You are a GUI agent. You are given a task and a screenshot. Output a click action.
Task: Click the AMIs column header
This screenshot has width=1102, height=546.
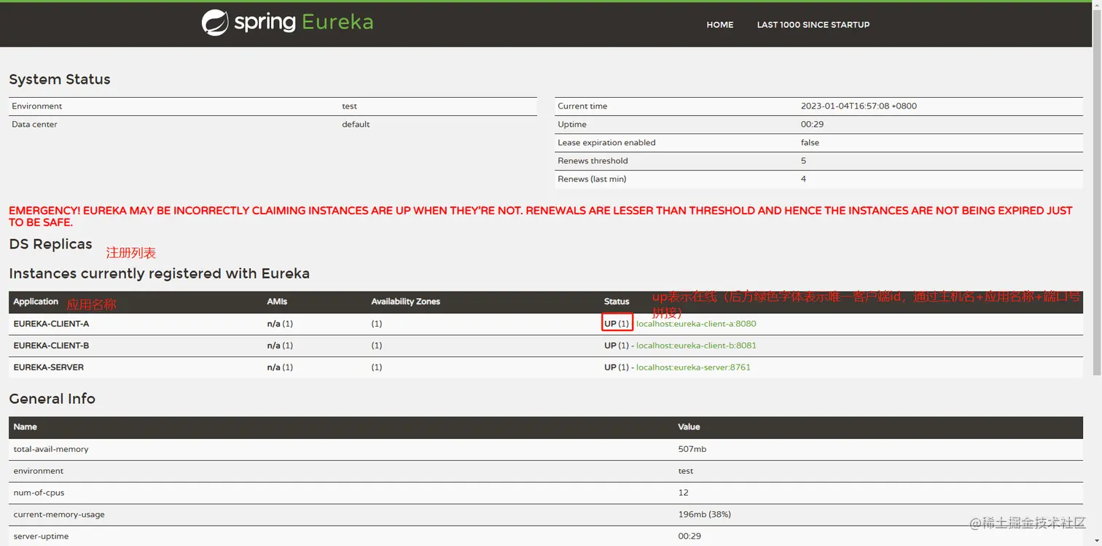(277, 302)
